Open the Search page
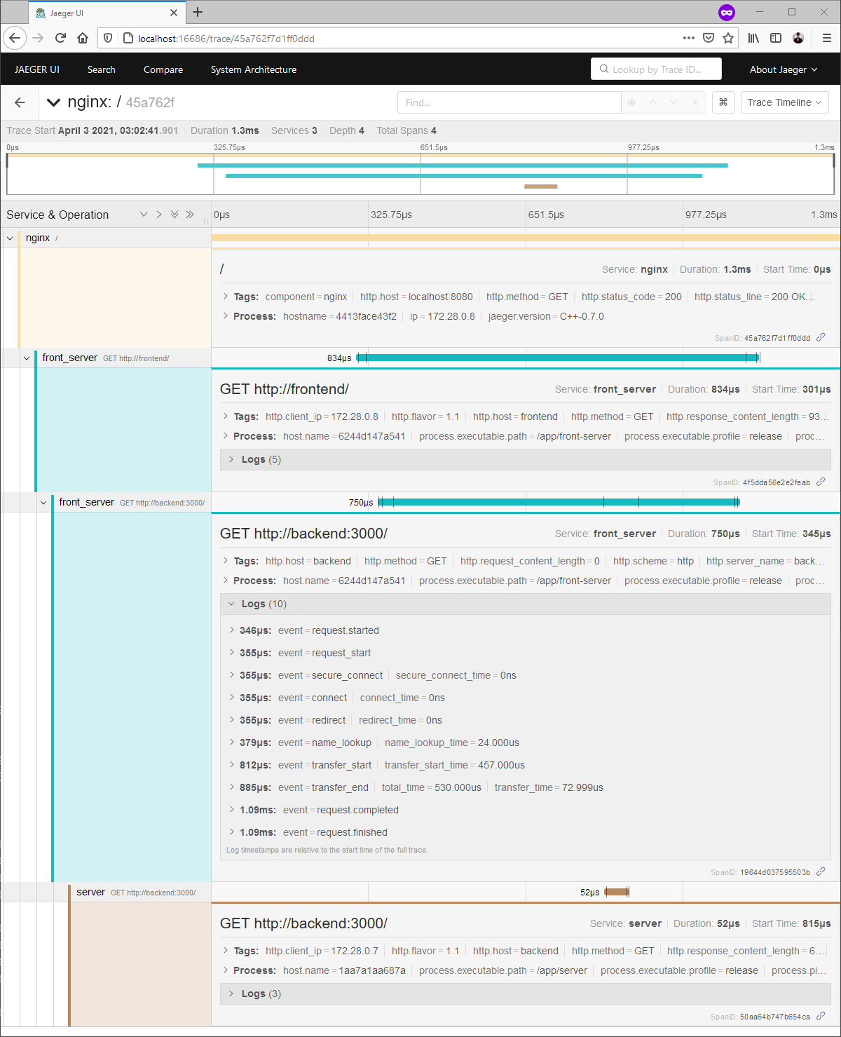Image resolution: width=841 pixels, height=1037 pixels. (x=102, y=69)
